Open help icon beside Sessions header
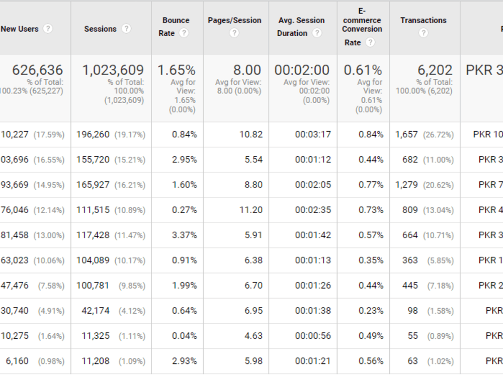Viewport: 503px width, 377px height. coord(126,29)
